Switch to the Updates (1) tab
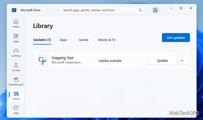The image size is (203, 120). 42,40
